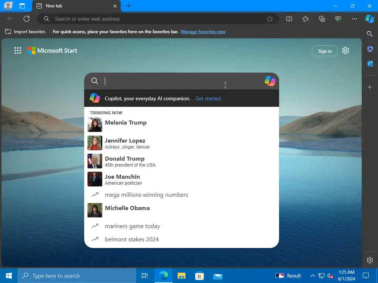378x283 pixels.
Task: Select belmont stakes 2024 suggestion
Action: (182, 239)
